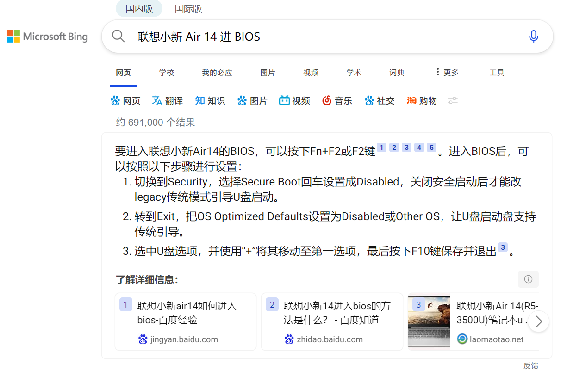Switch to the 图片 search tab
The image size is (567, 376).
(x=268, y=73)
